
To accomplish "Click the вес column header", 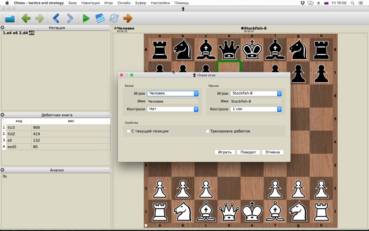I will click(x=71, y=121).
